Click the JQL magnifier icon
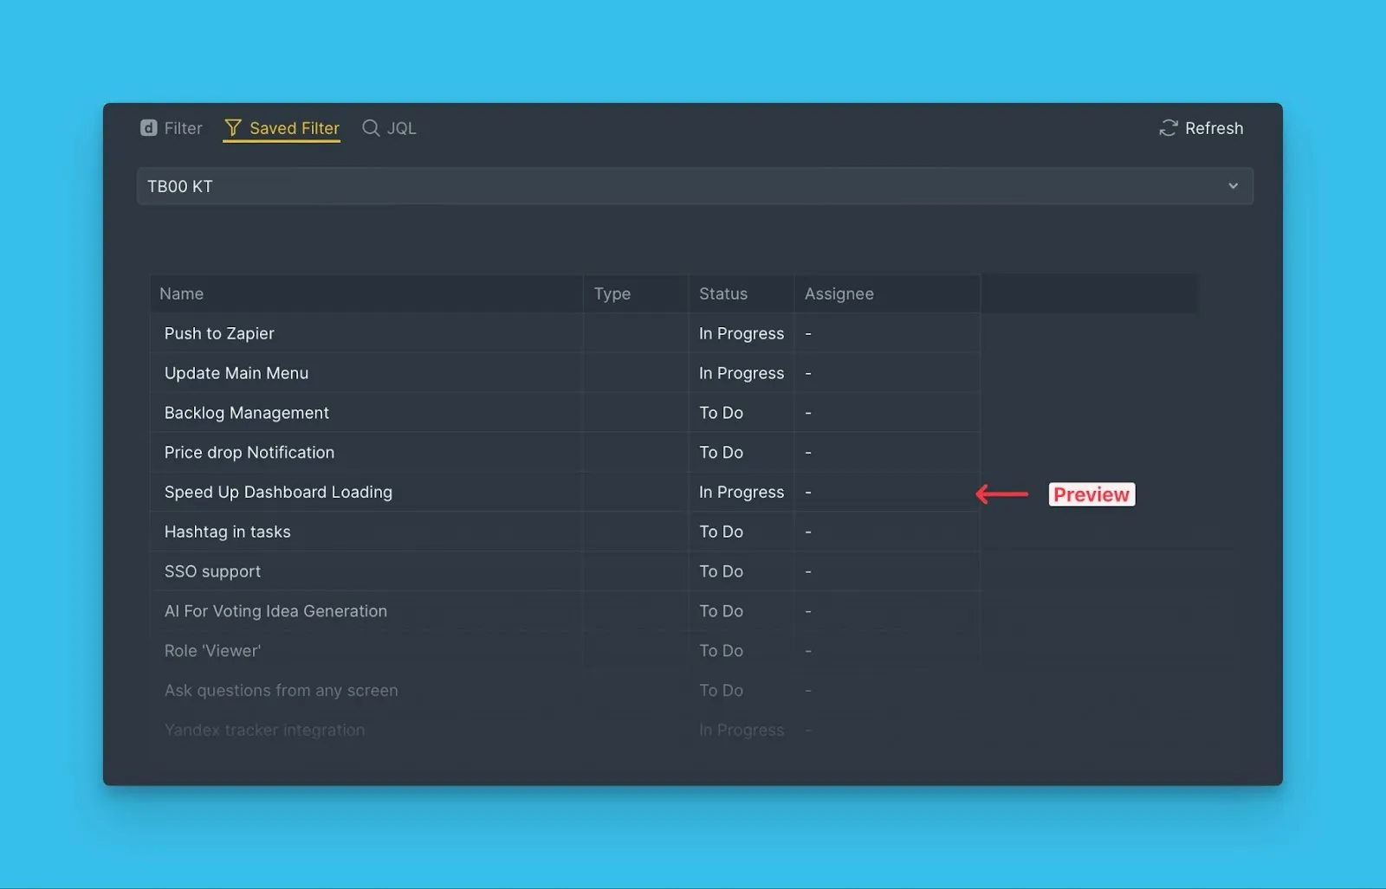Screen dimensions: 1386x889 tap(371, 128)
